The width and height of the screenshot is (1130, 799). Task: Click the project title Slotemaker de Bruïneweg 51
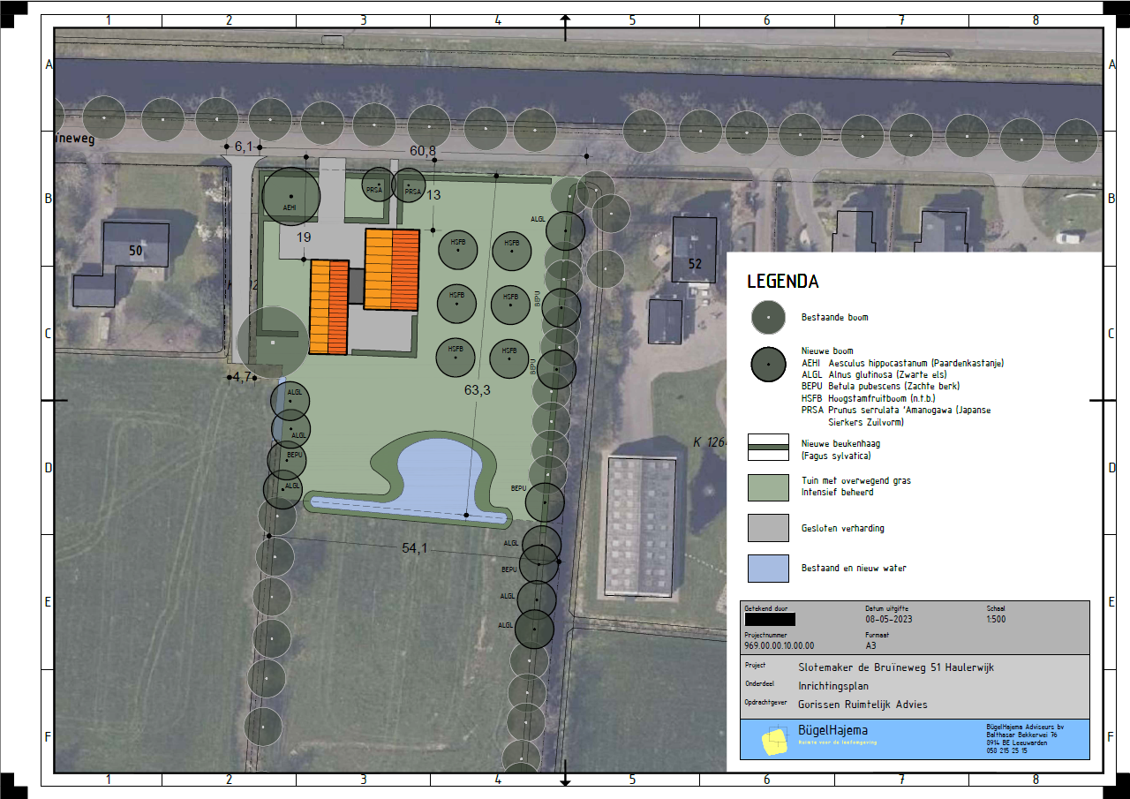pos(895,667)
